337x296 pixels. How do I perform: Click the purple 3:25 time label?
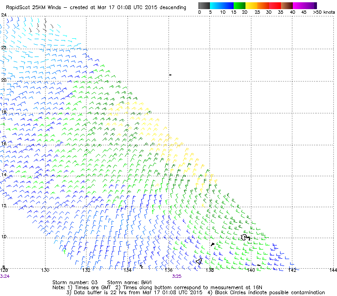(x=177, y=276)
